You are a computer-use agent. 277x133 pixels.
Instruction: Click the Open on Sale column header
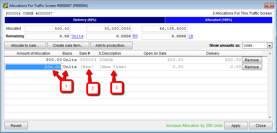pyautogui.click(x=155, y=53)
